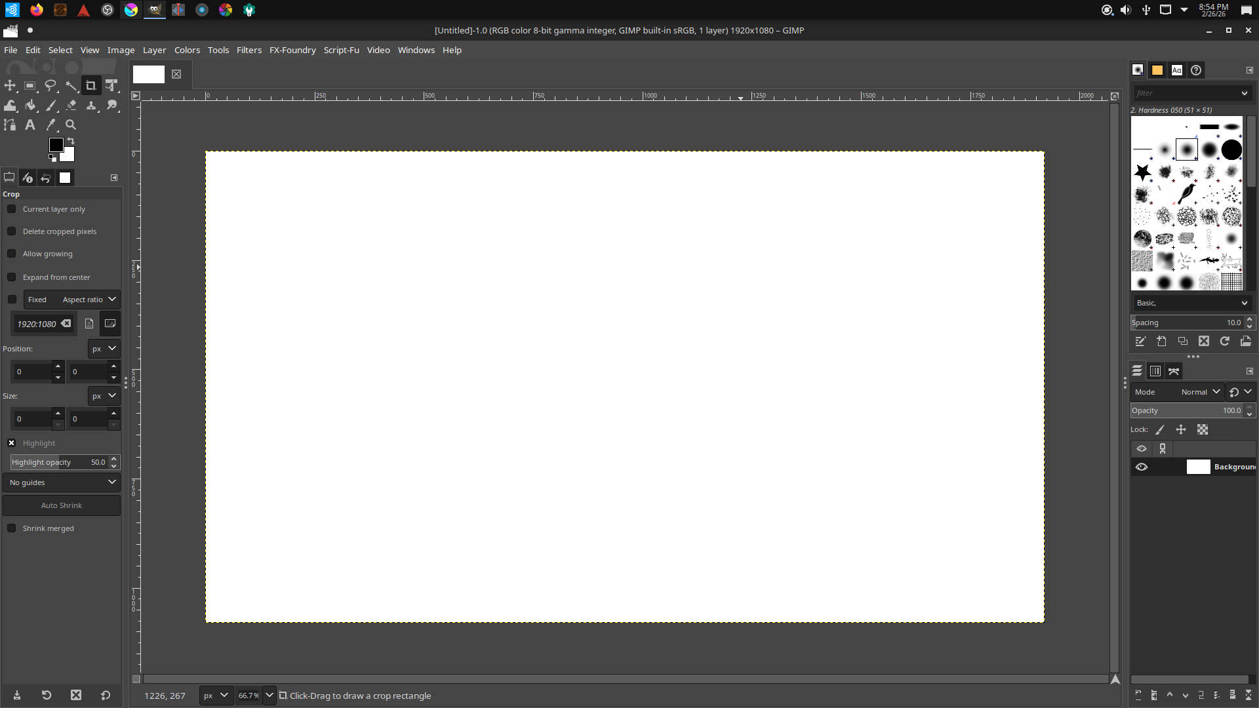Select the Paths tool
1259x708 pixels.
coord(10,125)
